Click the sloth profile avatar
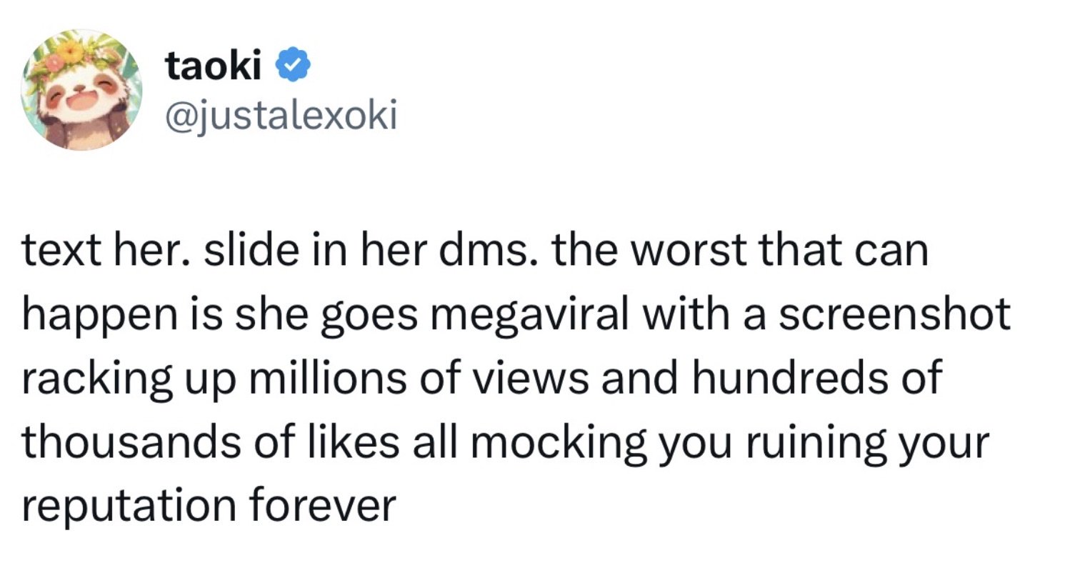The image size is (1070, 573). [81, 90]
